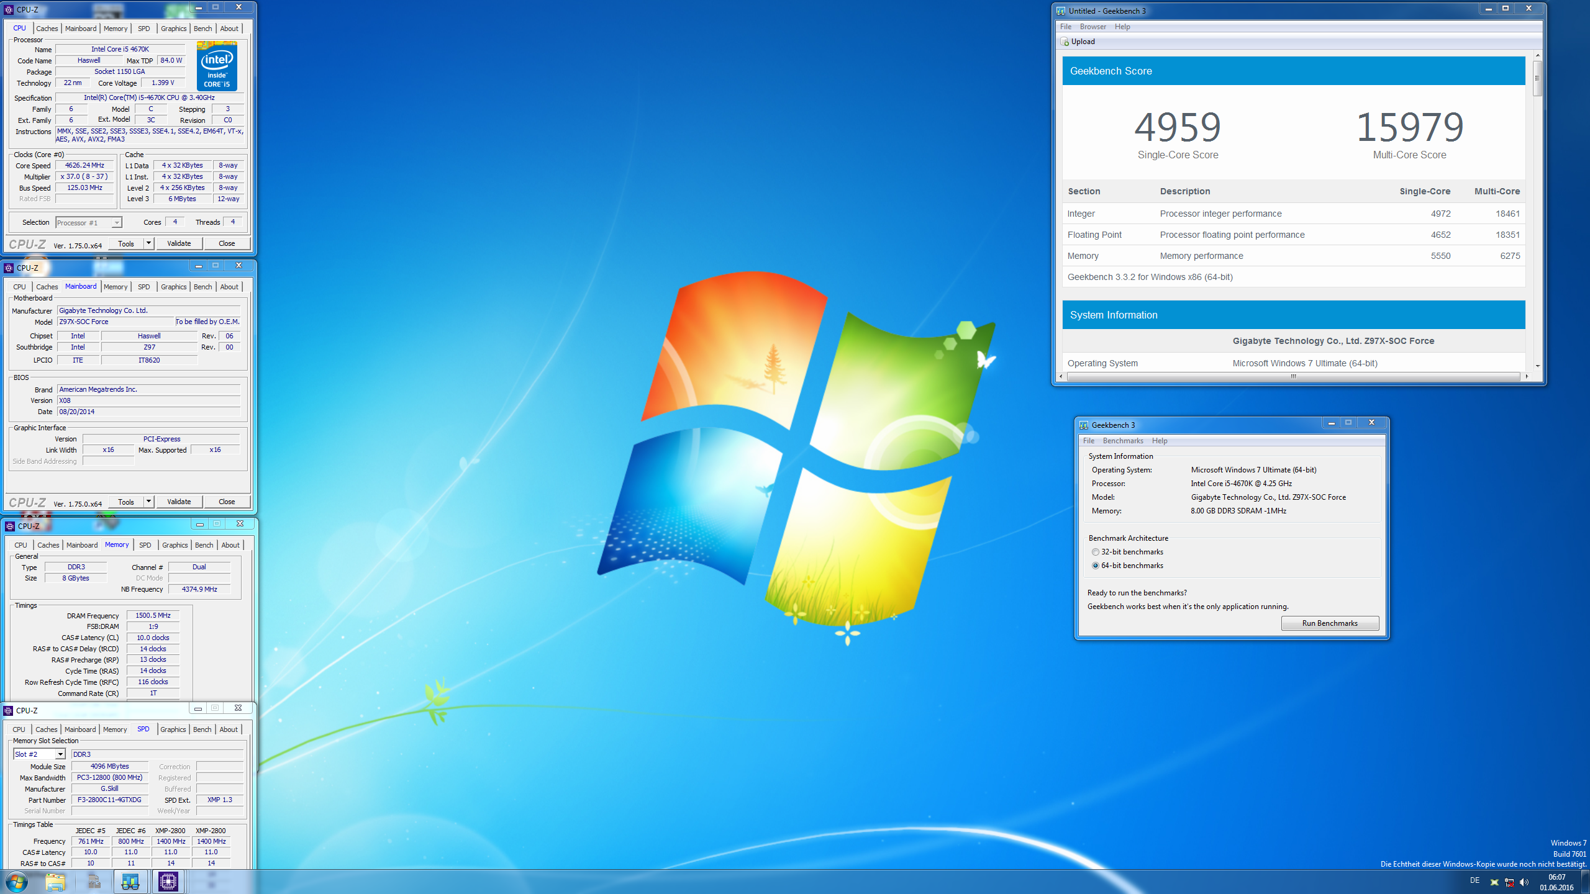
Task: Open the disconnected network tray icon
Action: [x=1509, y=882]
